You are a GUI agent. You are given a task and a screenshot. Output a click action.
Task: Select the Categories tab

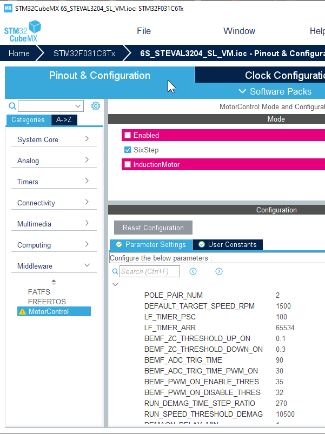click(28, 120)
